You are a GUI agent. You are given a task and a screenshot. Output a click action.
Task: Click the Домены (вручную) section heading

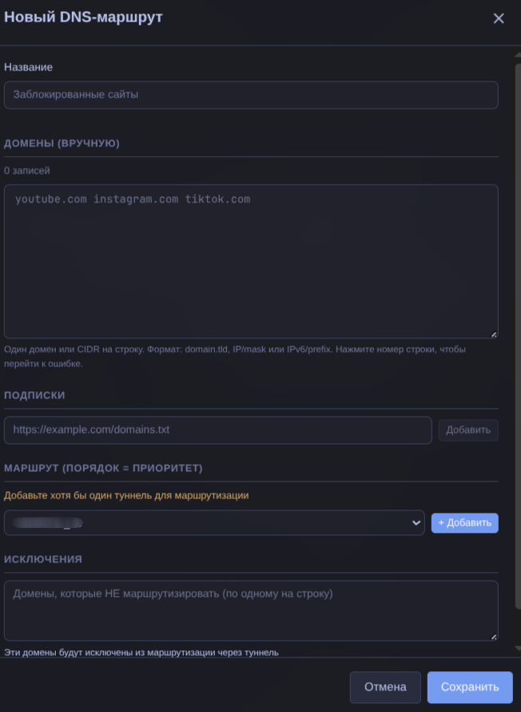[62, 143]
